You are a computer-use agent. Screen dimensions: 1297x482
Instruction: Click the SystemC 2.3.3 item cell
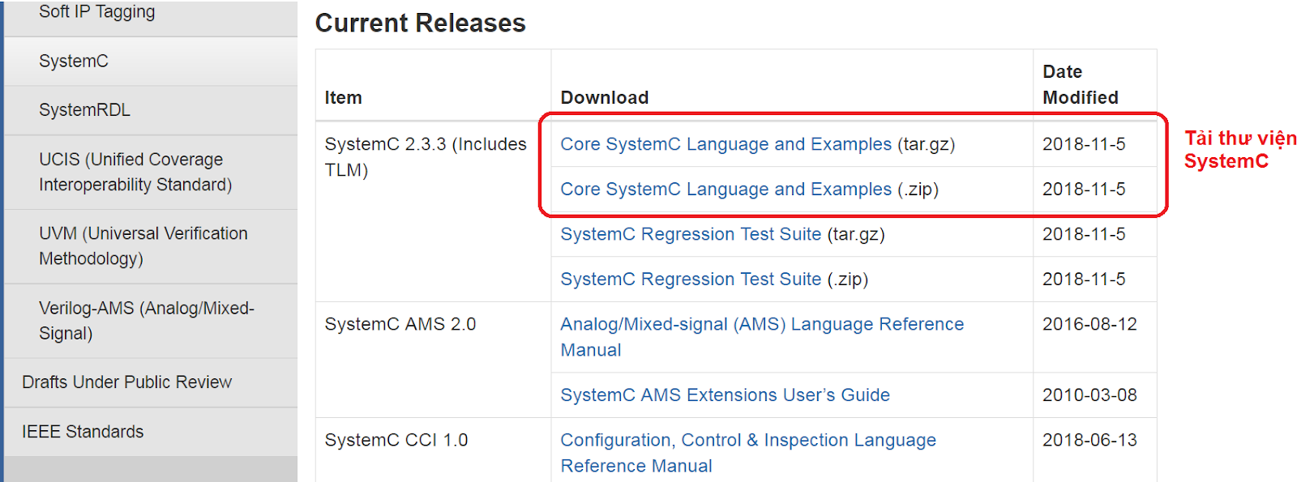[x=425, y=156]
